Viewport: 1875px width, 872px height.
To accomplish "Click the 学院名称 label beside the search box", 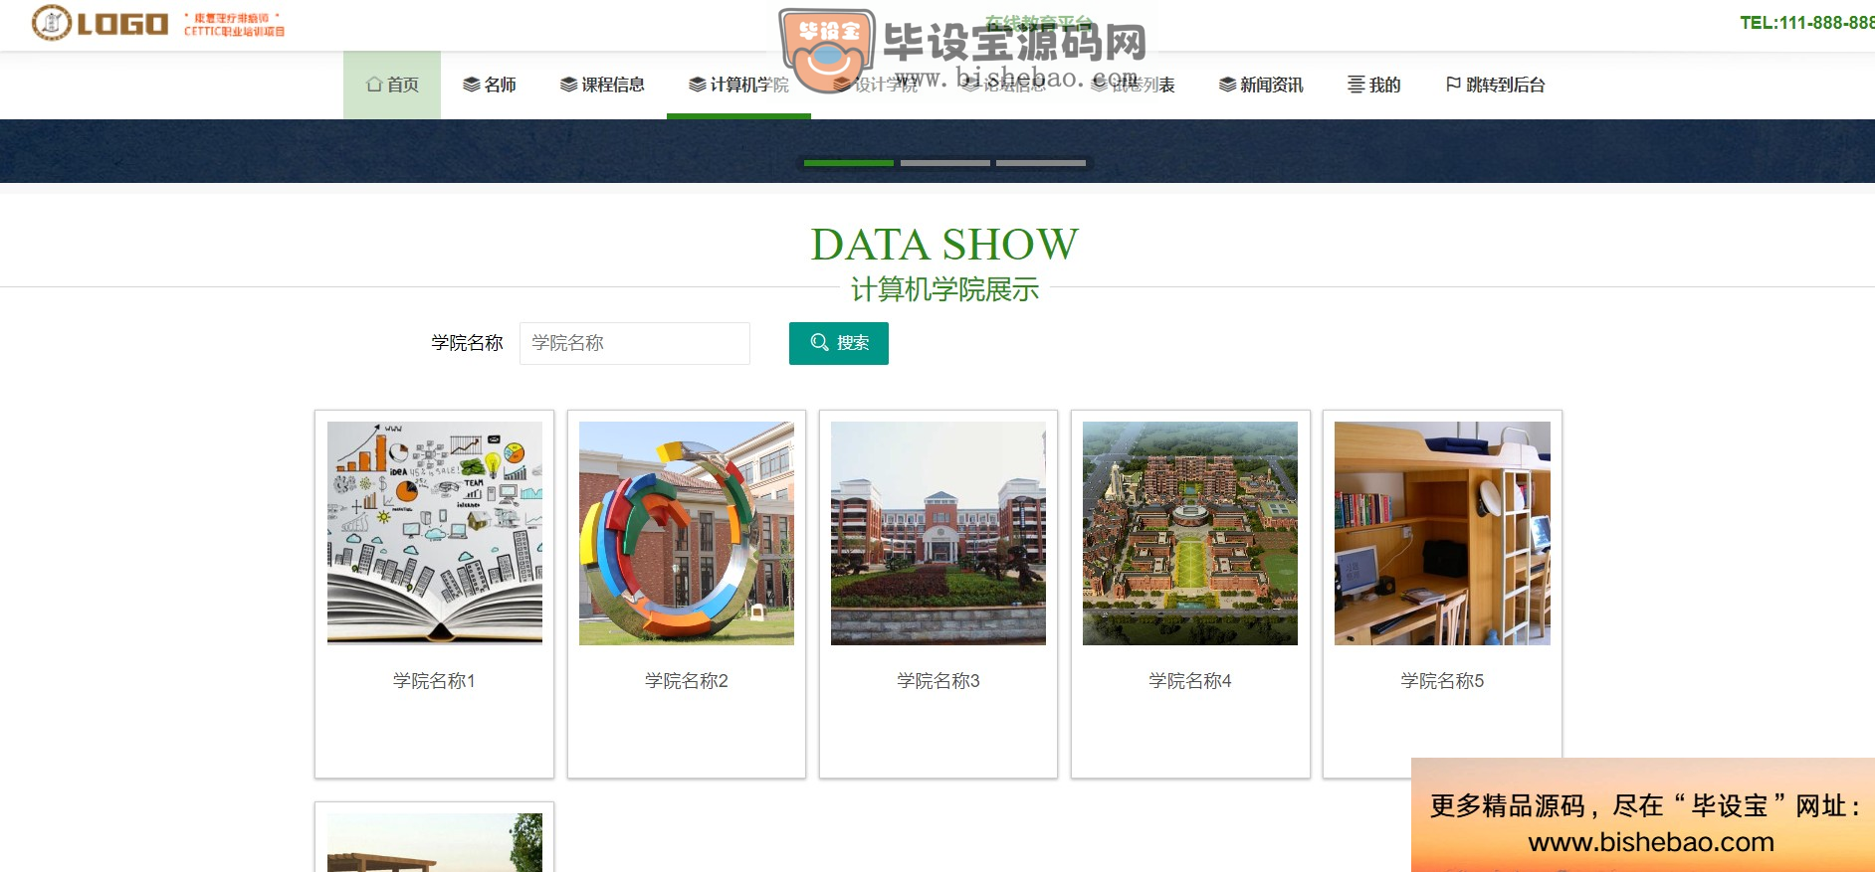I will click(x=467, y=343).
